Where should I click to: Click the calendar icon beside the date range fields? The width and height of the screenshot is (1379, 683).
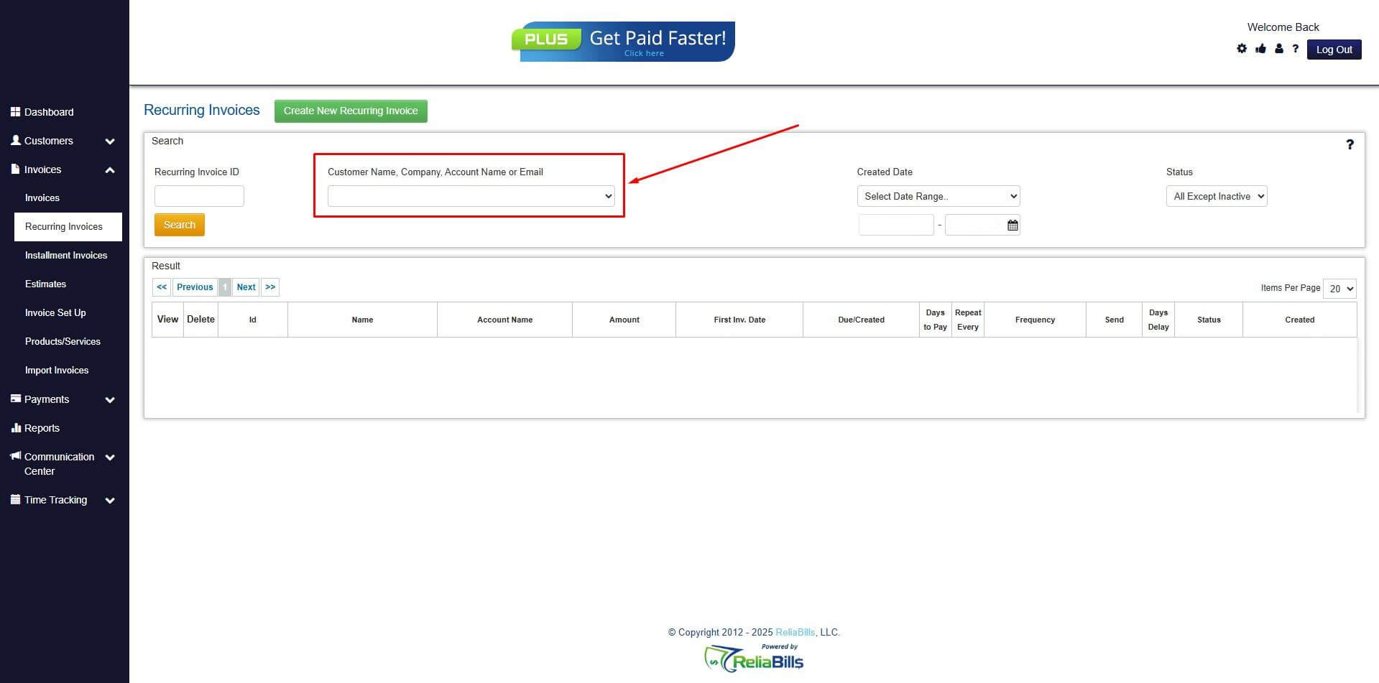(1012, 224)
